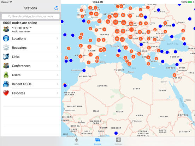Viewport: 195px width, 146px height.
Task: Click the search callsign input field
Action: [x=31, y=16]
